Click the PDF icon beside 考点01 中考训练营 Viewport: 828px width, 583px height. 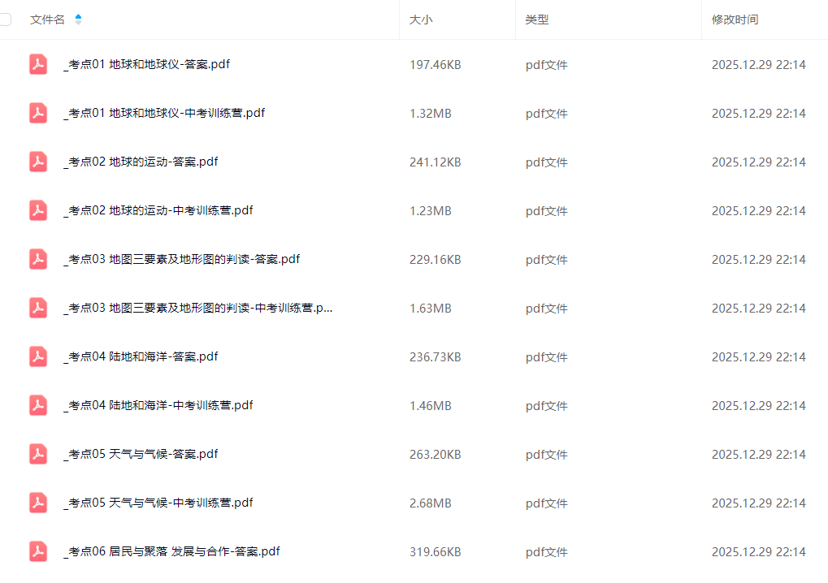pyautogui.click(x=38, y=113)
